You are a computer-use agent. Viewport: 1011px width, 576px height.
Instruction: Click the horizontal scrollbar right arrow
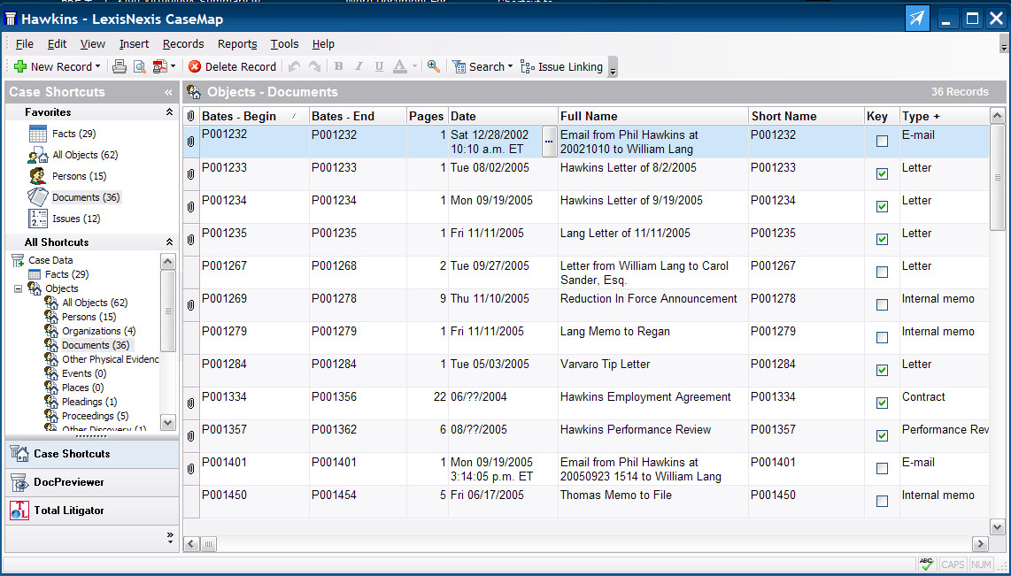[x=980, y=544]
